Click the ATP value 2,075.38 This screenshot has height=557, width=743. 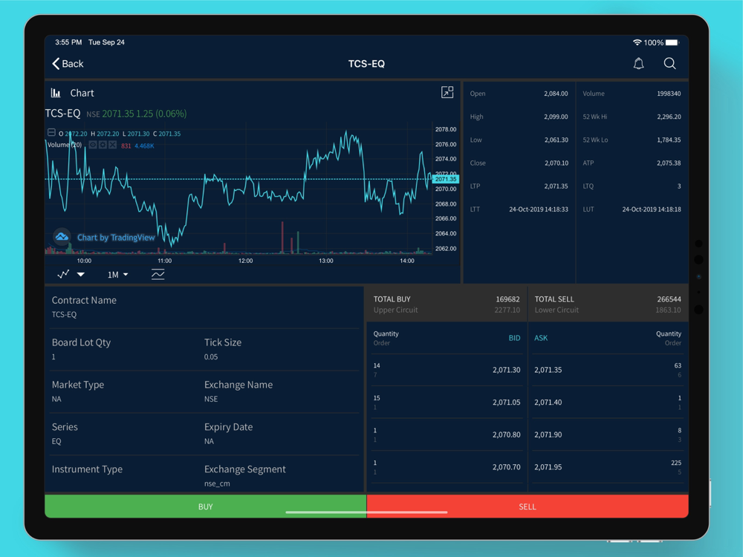pos(669,163)
